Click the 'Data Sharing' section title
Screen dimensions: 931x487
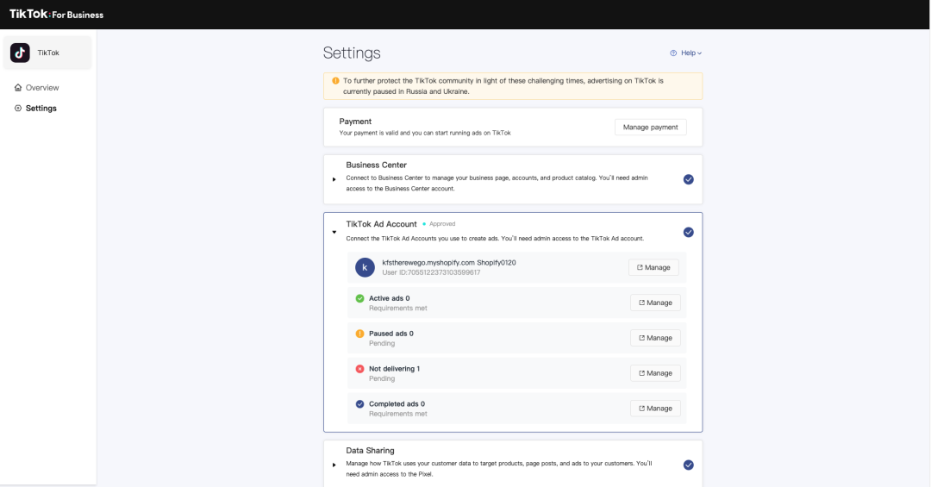[x=370, y=450]
